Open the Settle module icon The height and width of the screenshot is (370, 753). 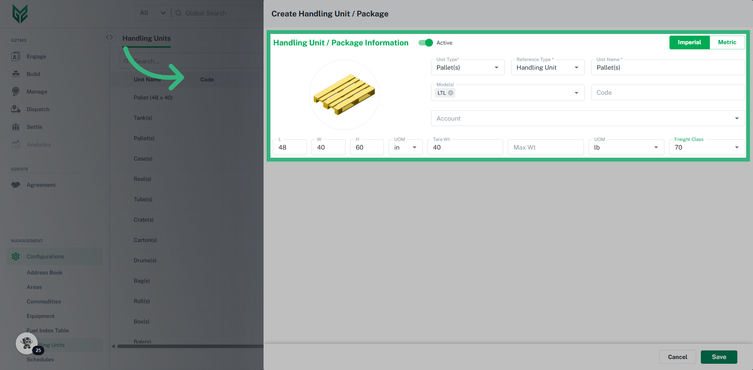pos(15,127)
